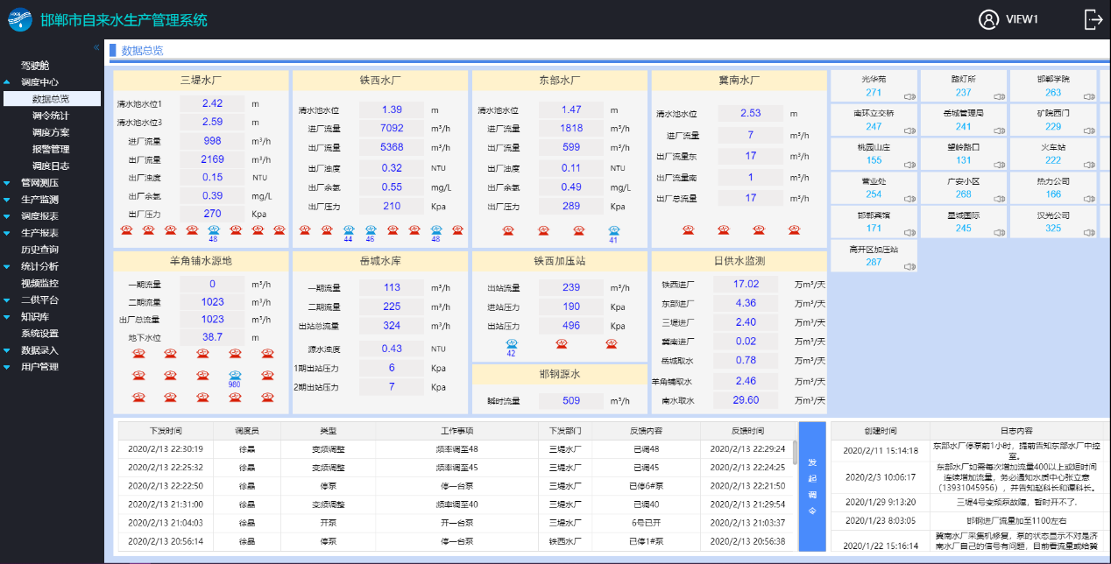Click the logout exit icon
Viewport: 1111px width, 564px height.
pyautogui.click(x=1094, y=19)
